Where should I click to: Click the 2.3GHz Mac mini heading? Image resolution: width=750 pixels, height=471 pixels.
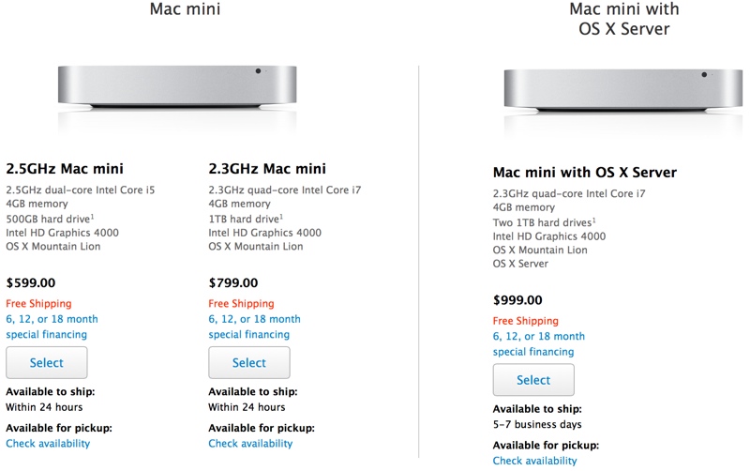pos(267,169)
